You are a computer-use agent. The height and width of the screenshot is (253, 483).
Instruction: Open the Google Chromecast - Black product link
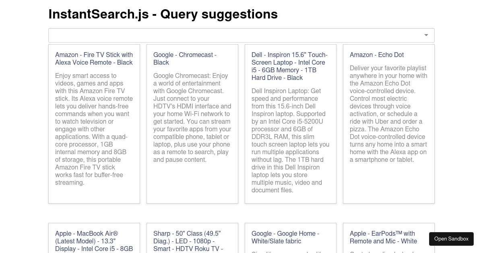coord(185,59)
